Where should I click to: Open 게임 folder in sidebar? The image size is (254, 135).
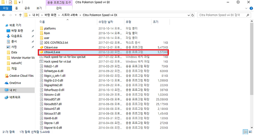point(12,69)
